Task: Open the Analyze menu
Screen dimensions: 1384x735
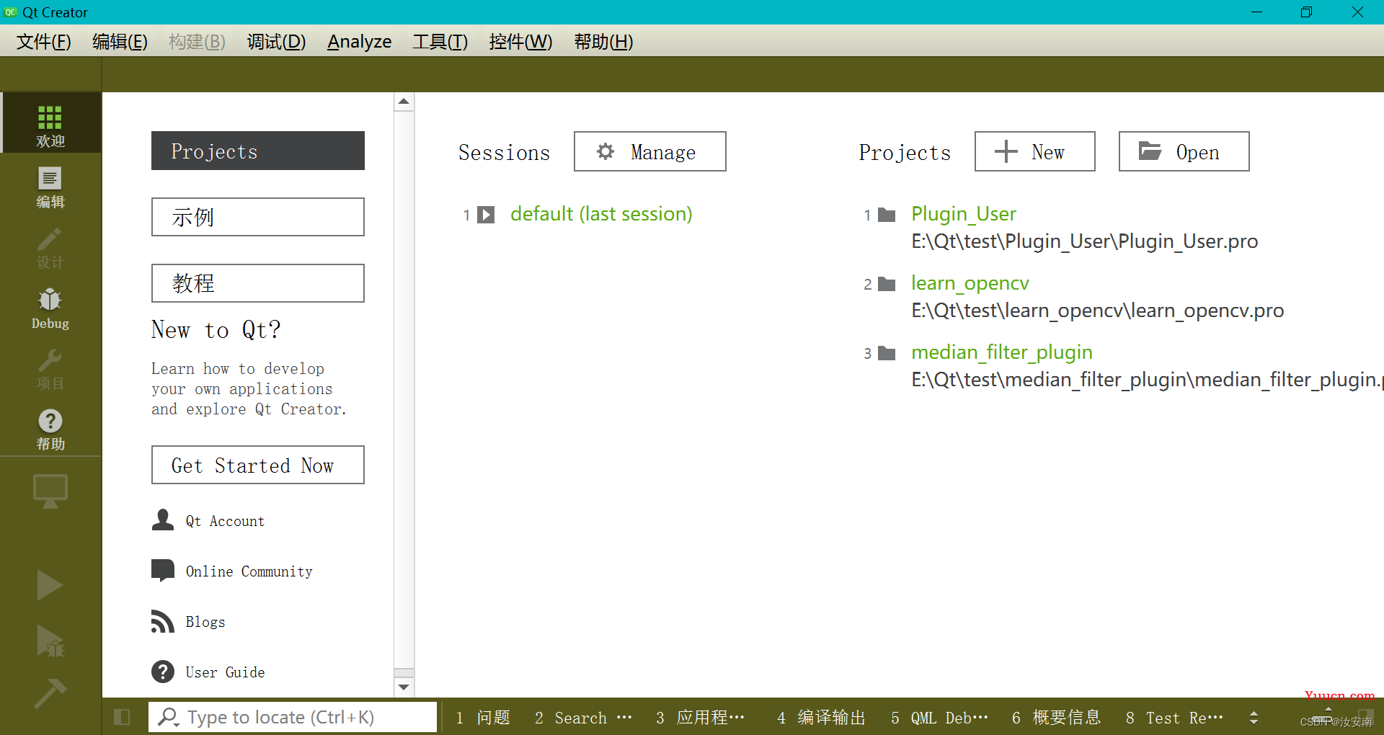Action: coord(359,42)
